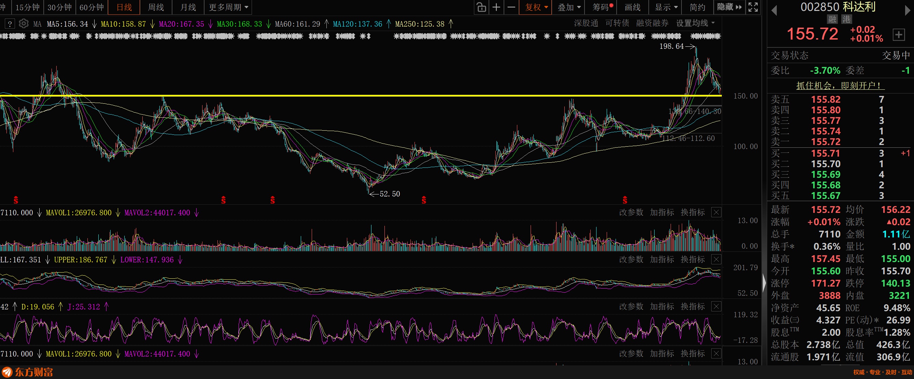The width and height of the screenshot is (914, 379).
Task: Expand 更多周期 period dropdown
Action: click(228, 7)
